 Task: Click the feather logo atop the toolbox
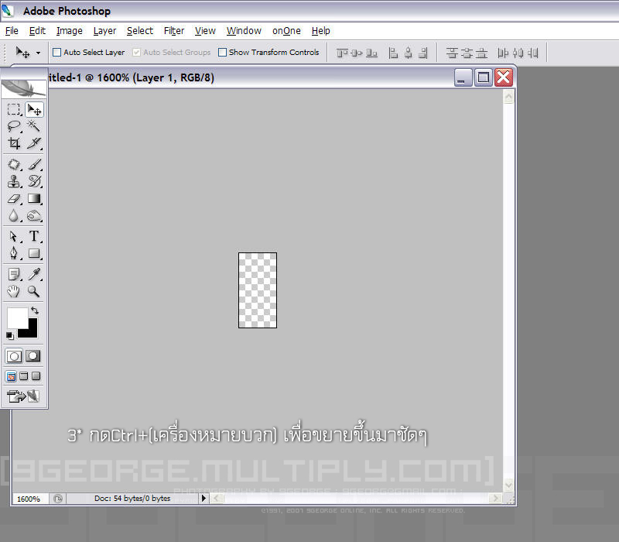point(24,88)
